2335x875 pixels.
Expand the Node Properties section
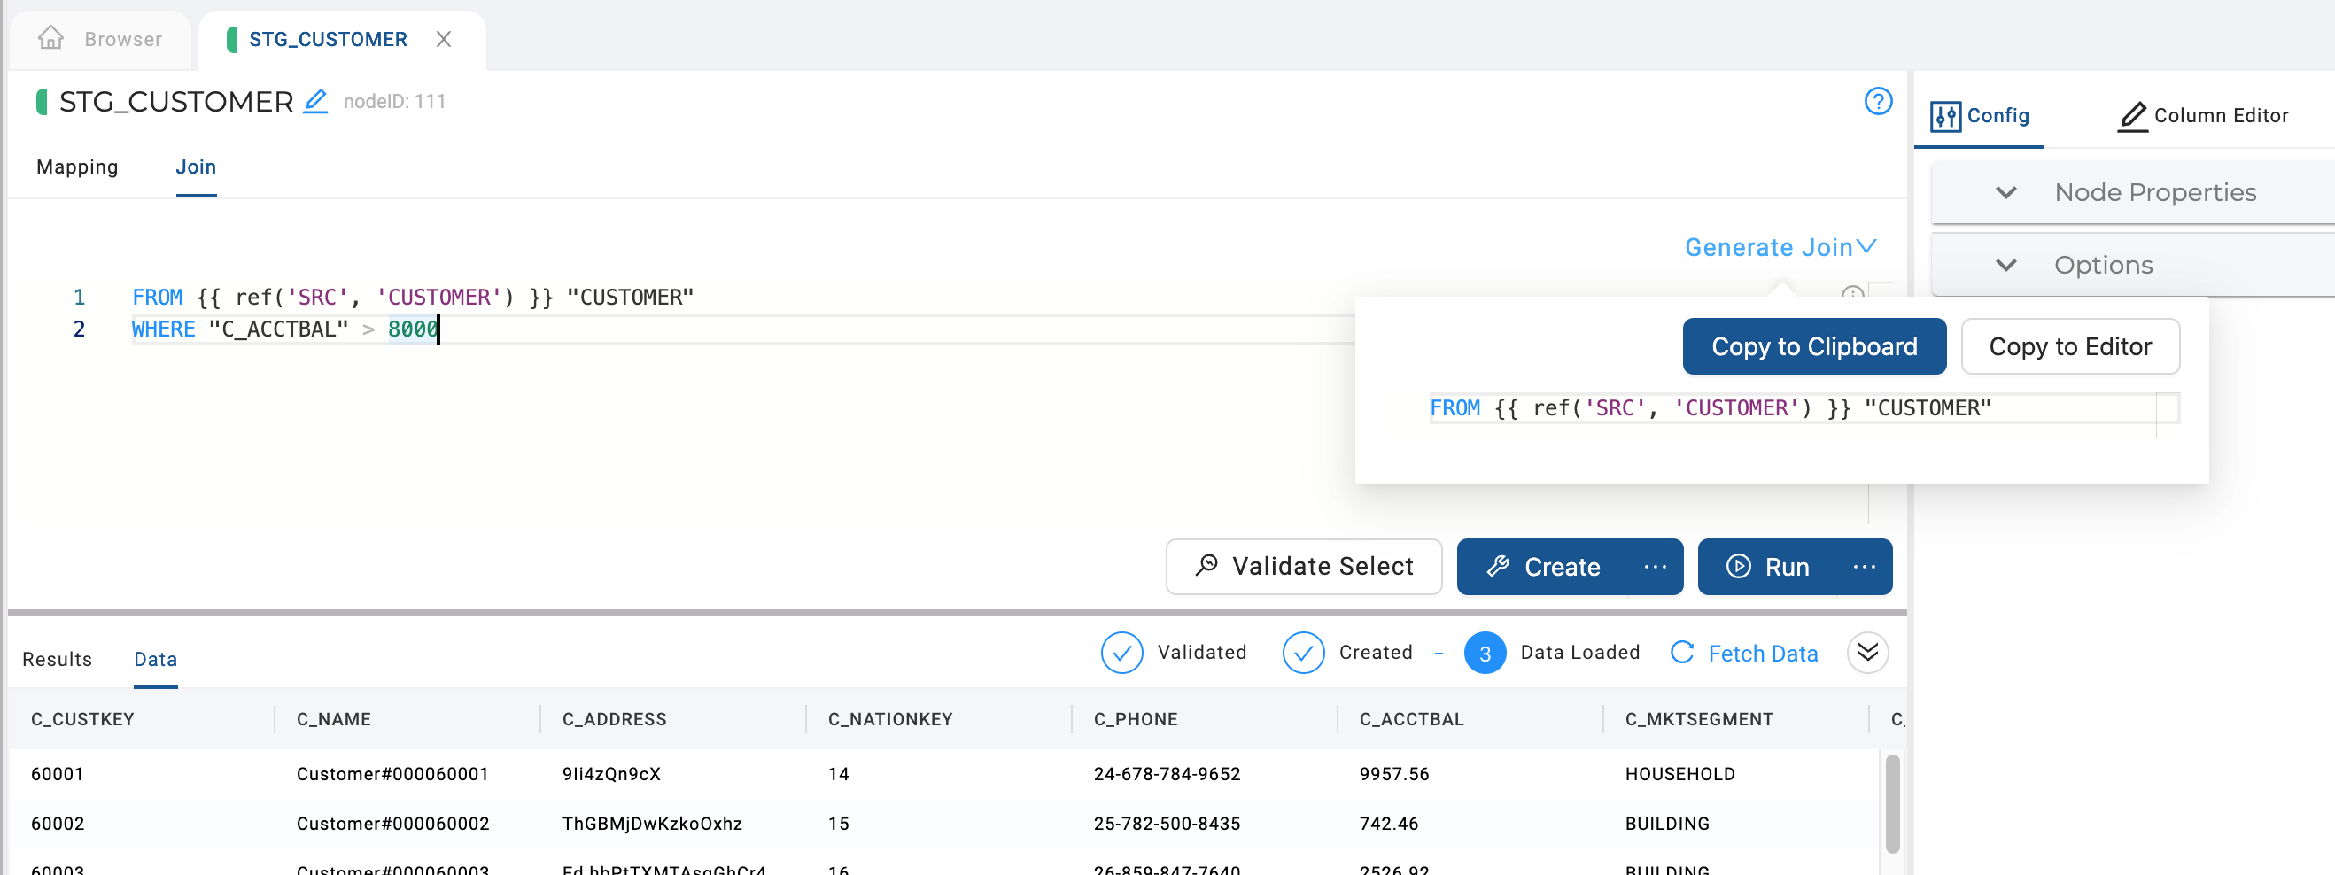click(2006, 192)
